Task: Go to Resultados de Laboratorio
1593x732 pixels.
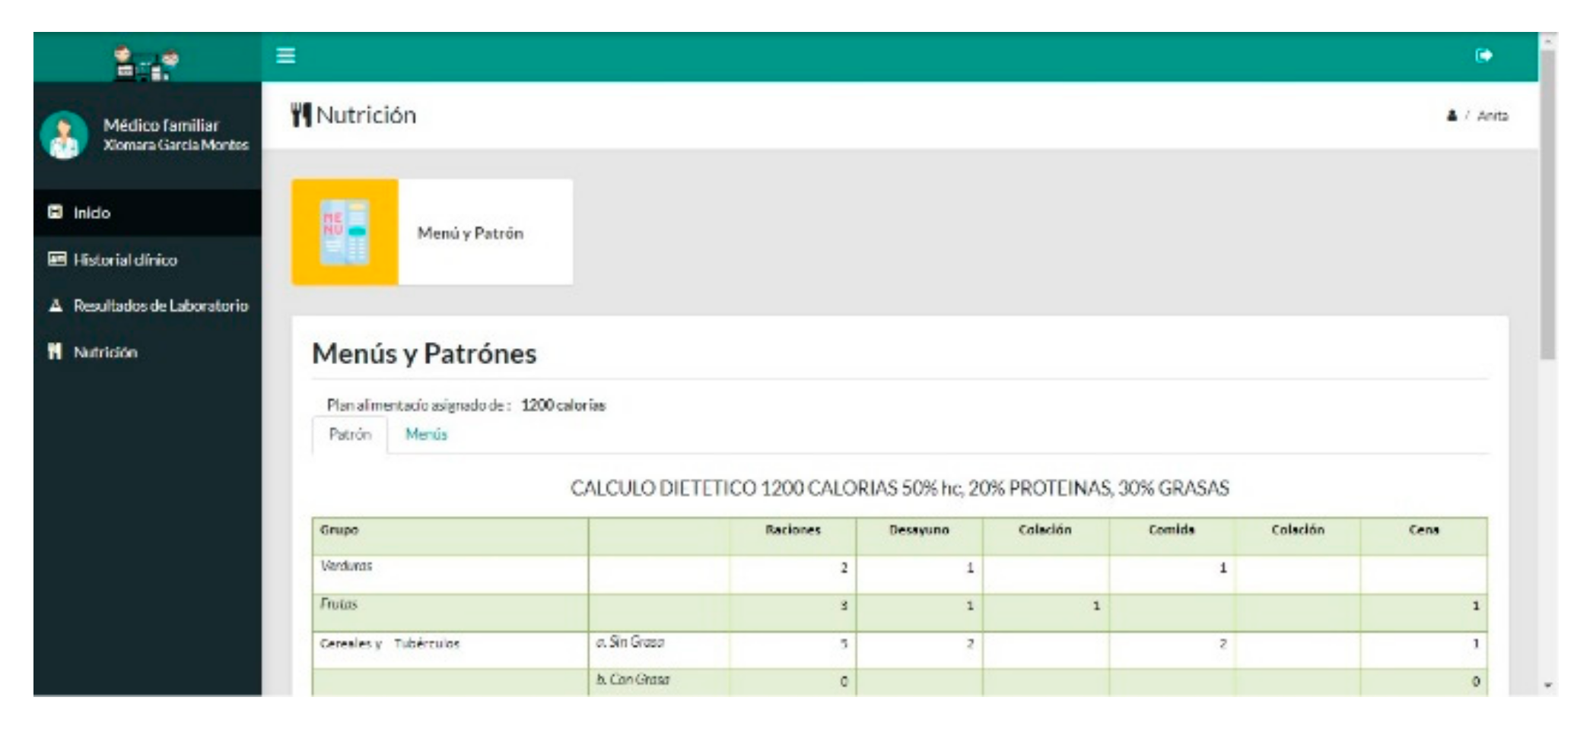Action: [161, 306]
